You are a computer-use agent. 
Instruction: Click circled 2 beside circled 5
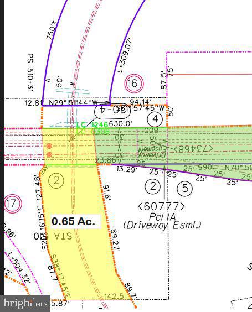coord(153,186)
